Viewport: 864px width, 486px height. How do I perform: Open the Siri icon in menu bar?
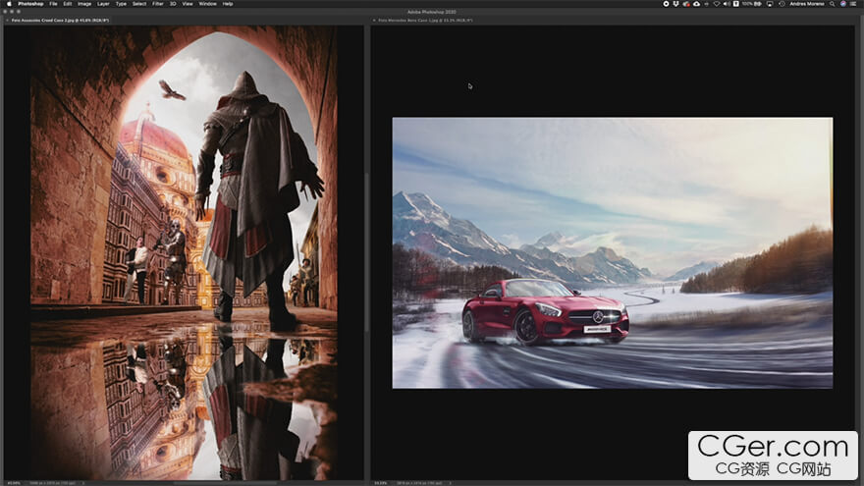843,4
